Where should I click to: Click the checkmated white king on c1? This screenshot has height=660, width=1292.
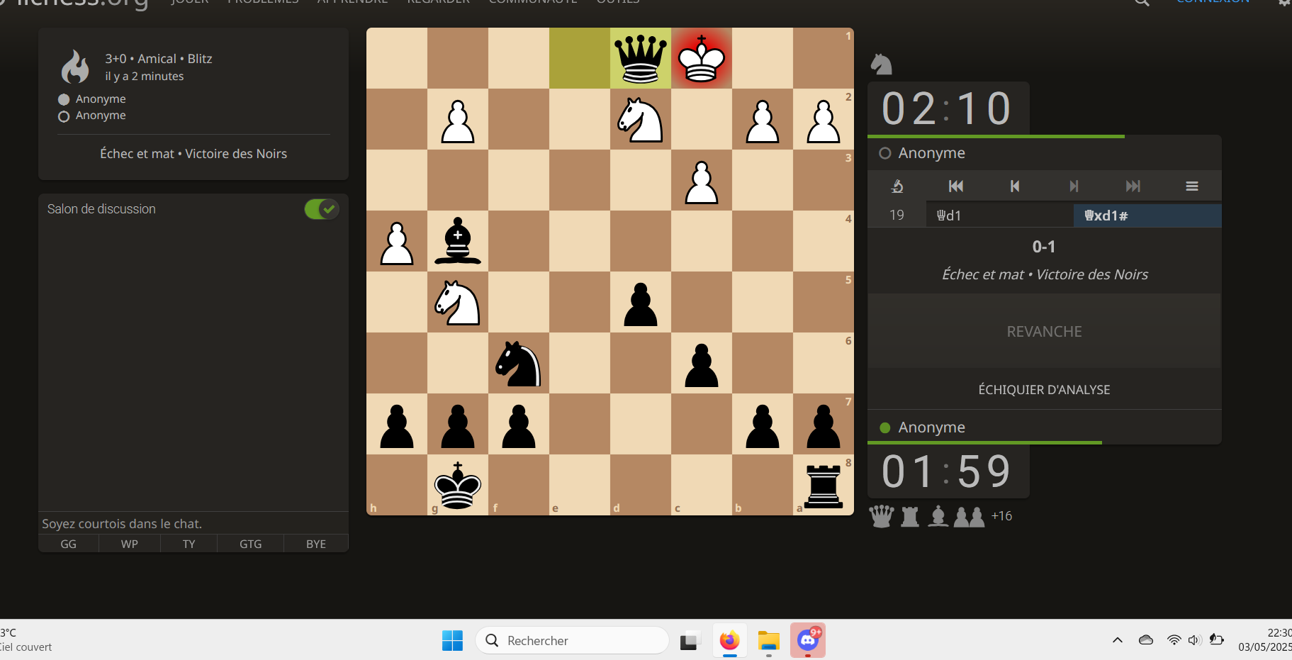(x=702, y=58)
